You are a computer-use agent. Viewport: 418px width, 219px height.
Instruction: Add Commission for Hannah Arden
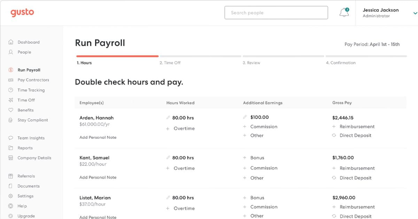(x=264, y=127)
